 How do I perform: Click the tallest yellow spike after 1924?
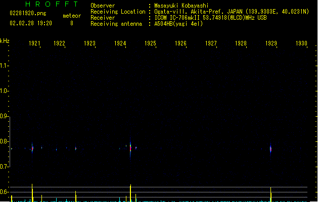pos(130,193)
